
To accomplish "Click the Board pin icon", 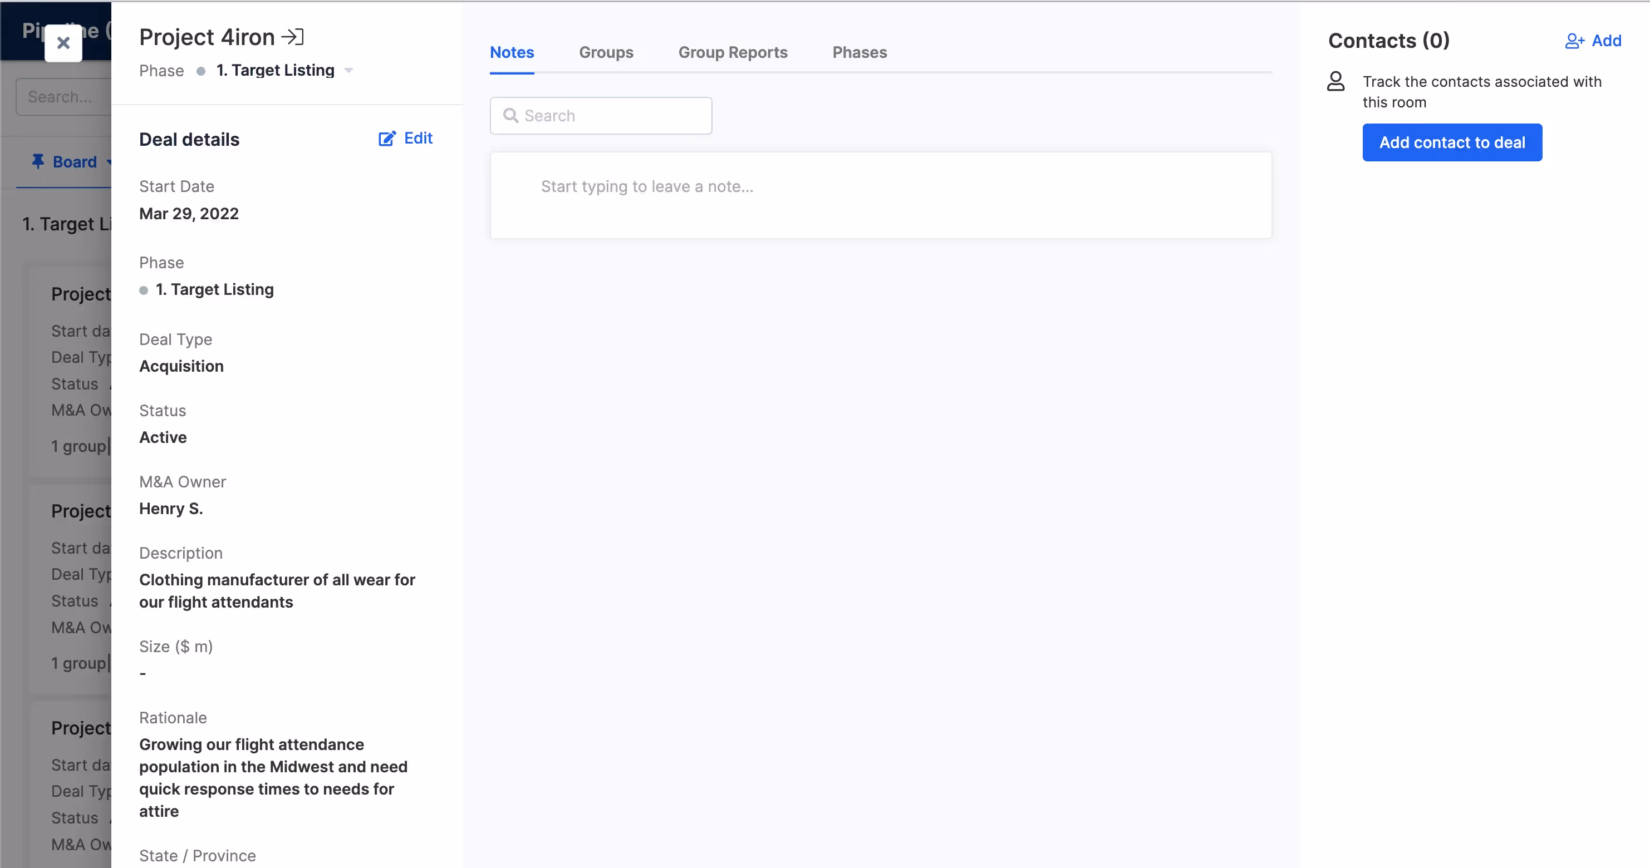I will (x=38, y=161).
